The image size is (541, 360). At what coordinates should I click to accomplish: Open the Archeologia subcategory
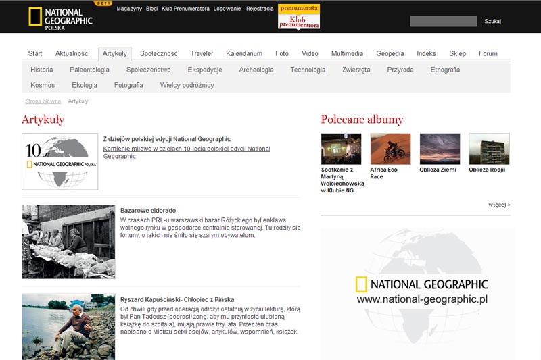pos(256,70)
